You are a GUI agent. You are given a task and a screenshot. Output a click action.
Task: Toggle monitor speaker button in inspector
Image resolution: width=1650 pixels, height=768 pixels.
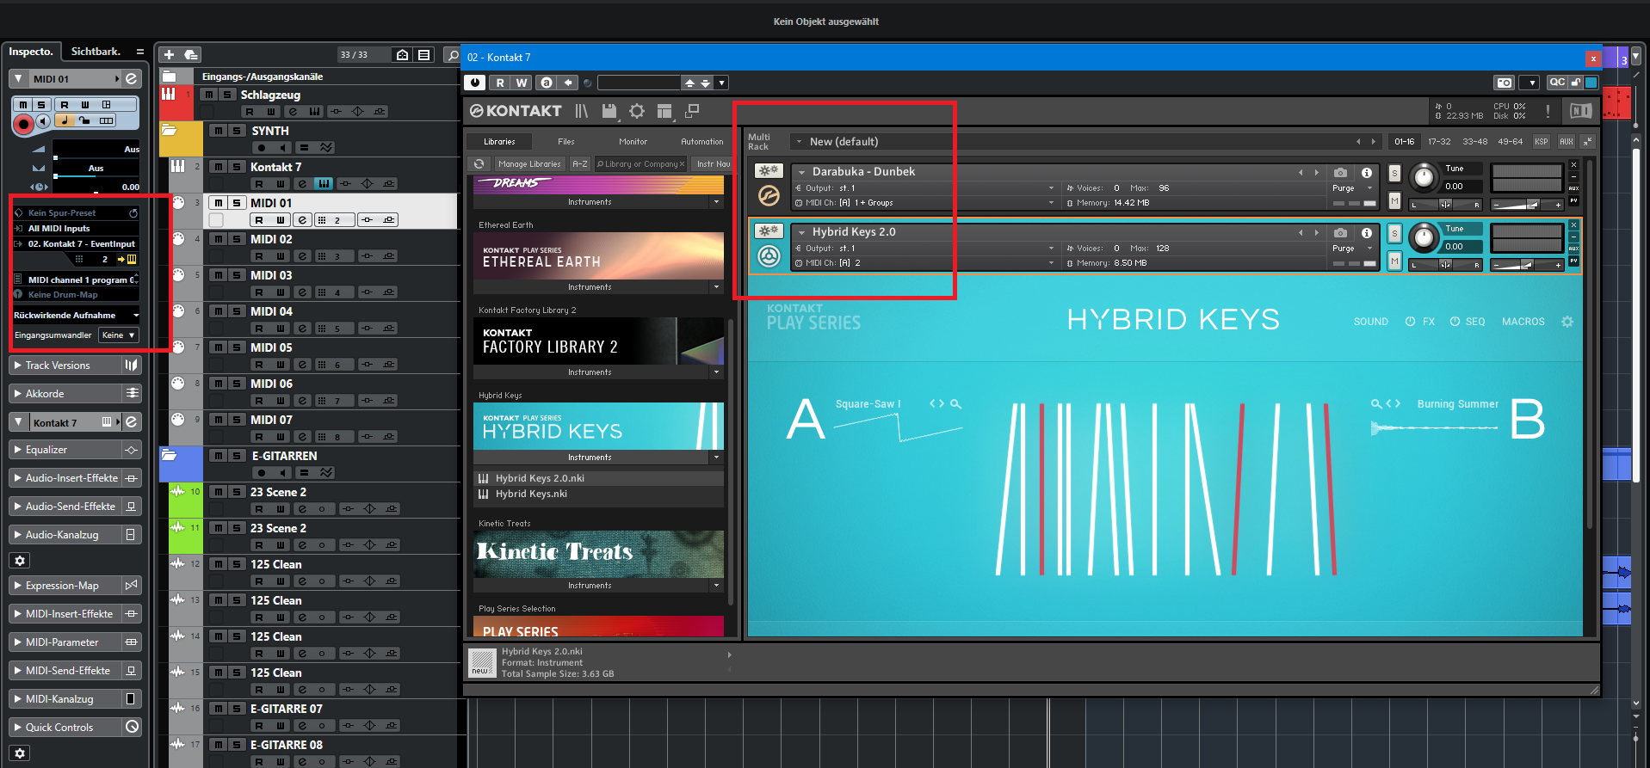click(42, 121)
